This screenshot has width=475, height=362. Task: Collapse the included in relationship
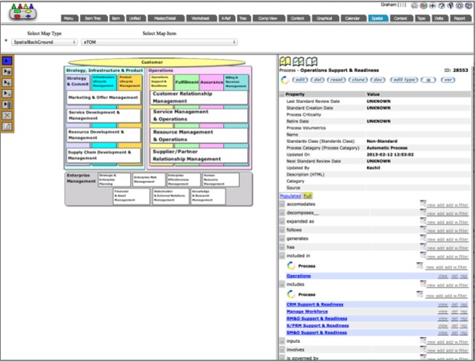pyautogui.click(x=282, y=256)
